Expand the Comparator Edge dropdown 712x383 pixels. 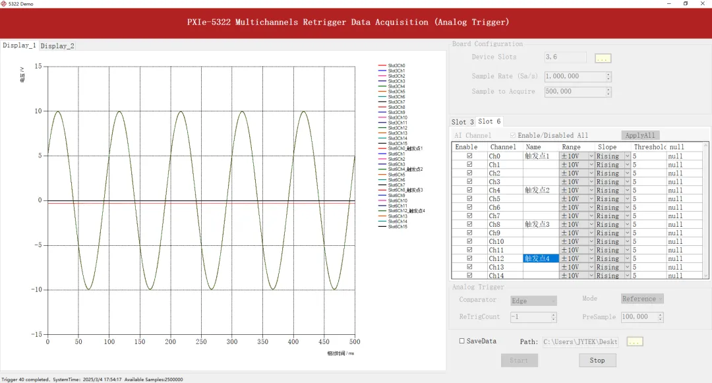(533, 301)
